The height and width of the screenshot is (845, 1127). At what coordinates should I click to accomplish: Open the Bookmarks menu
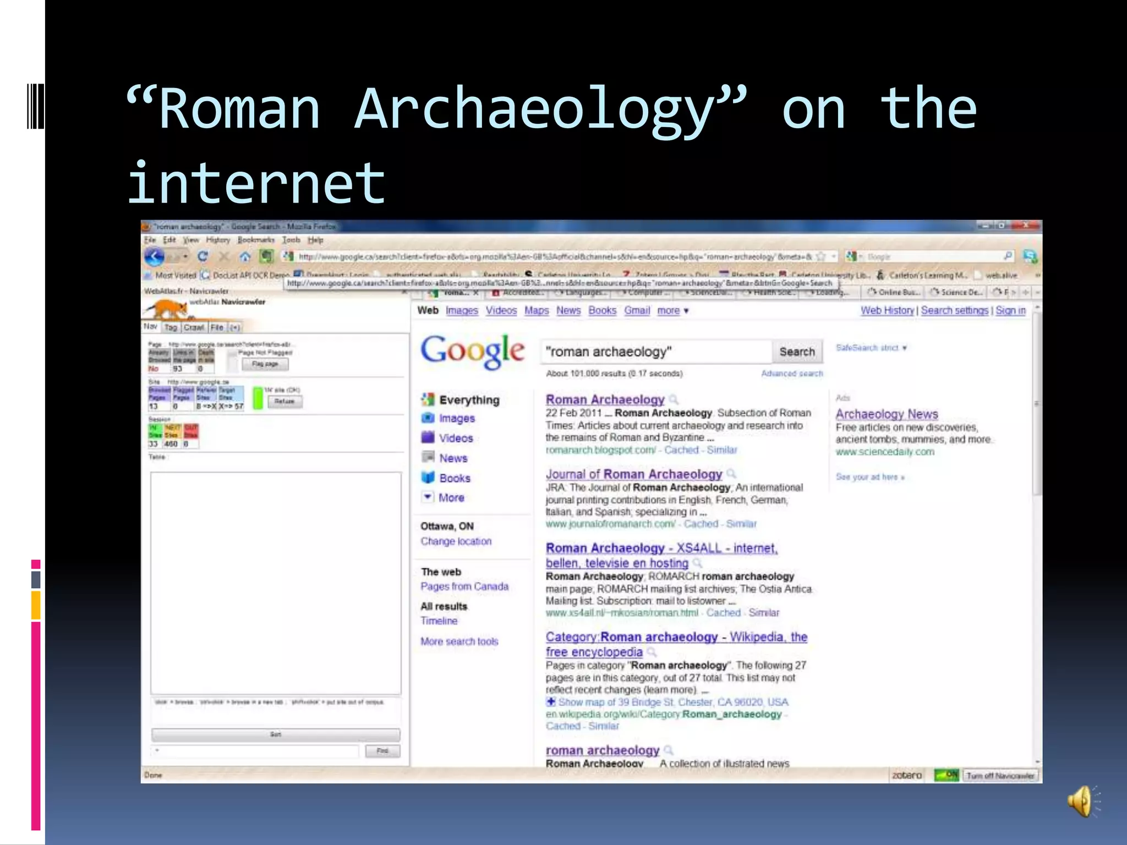click(256, 240)
